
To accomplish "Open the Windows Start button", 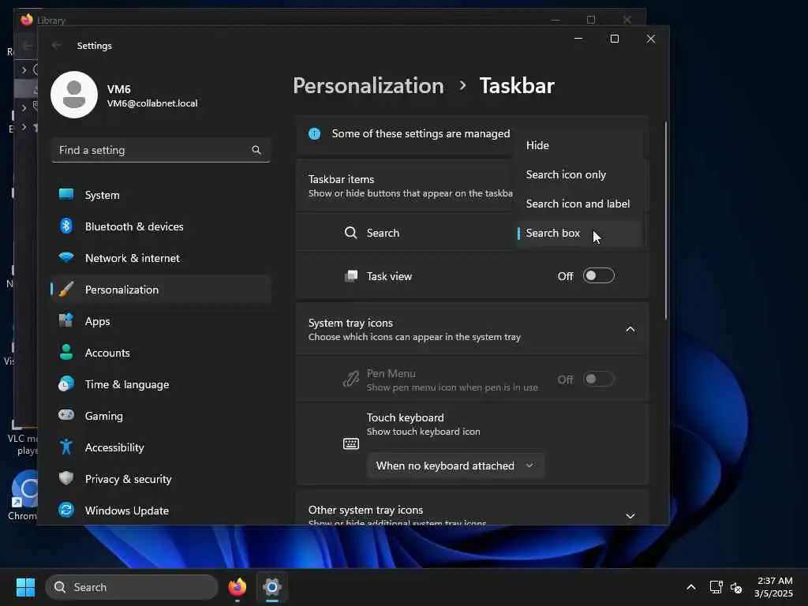I will (25, 587).
